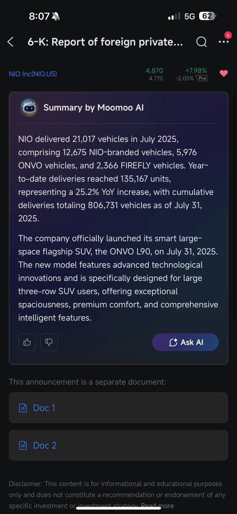Open the NIO Inc(NIO.US) stock link
Screen dimensions: 237x514
tap(33, 74)
